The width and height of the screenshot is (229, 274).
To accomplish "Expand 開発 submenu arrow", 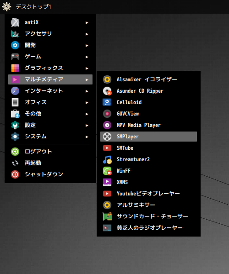I will coord(87,46).
